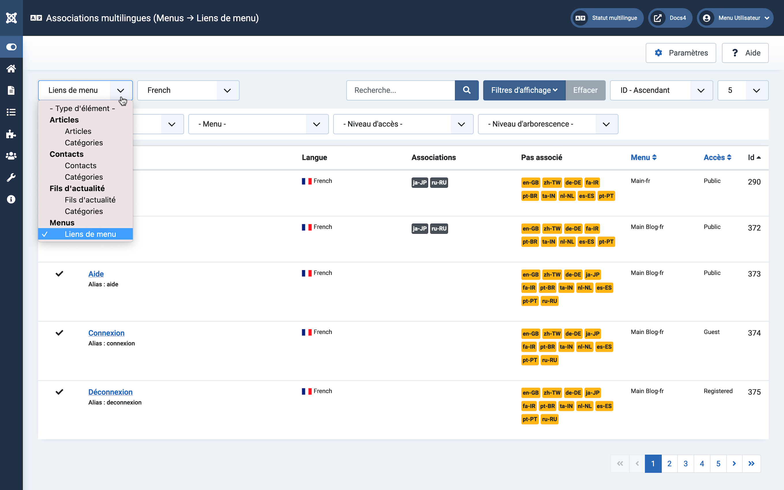Open the Components puzzle sidebar icon

pos(11,134)
